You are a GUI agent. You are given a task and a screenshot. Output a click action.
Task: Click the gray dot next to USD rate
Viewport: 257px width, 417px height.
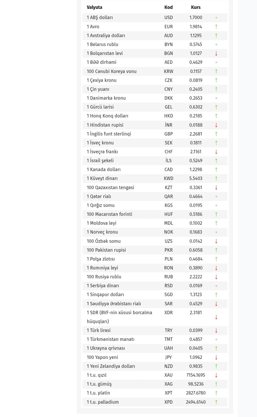216,18
